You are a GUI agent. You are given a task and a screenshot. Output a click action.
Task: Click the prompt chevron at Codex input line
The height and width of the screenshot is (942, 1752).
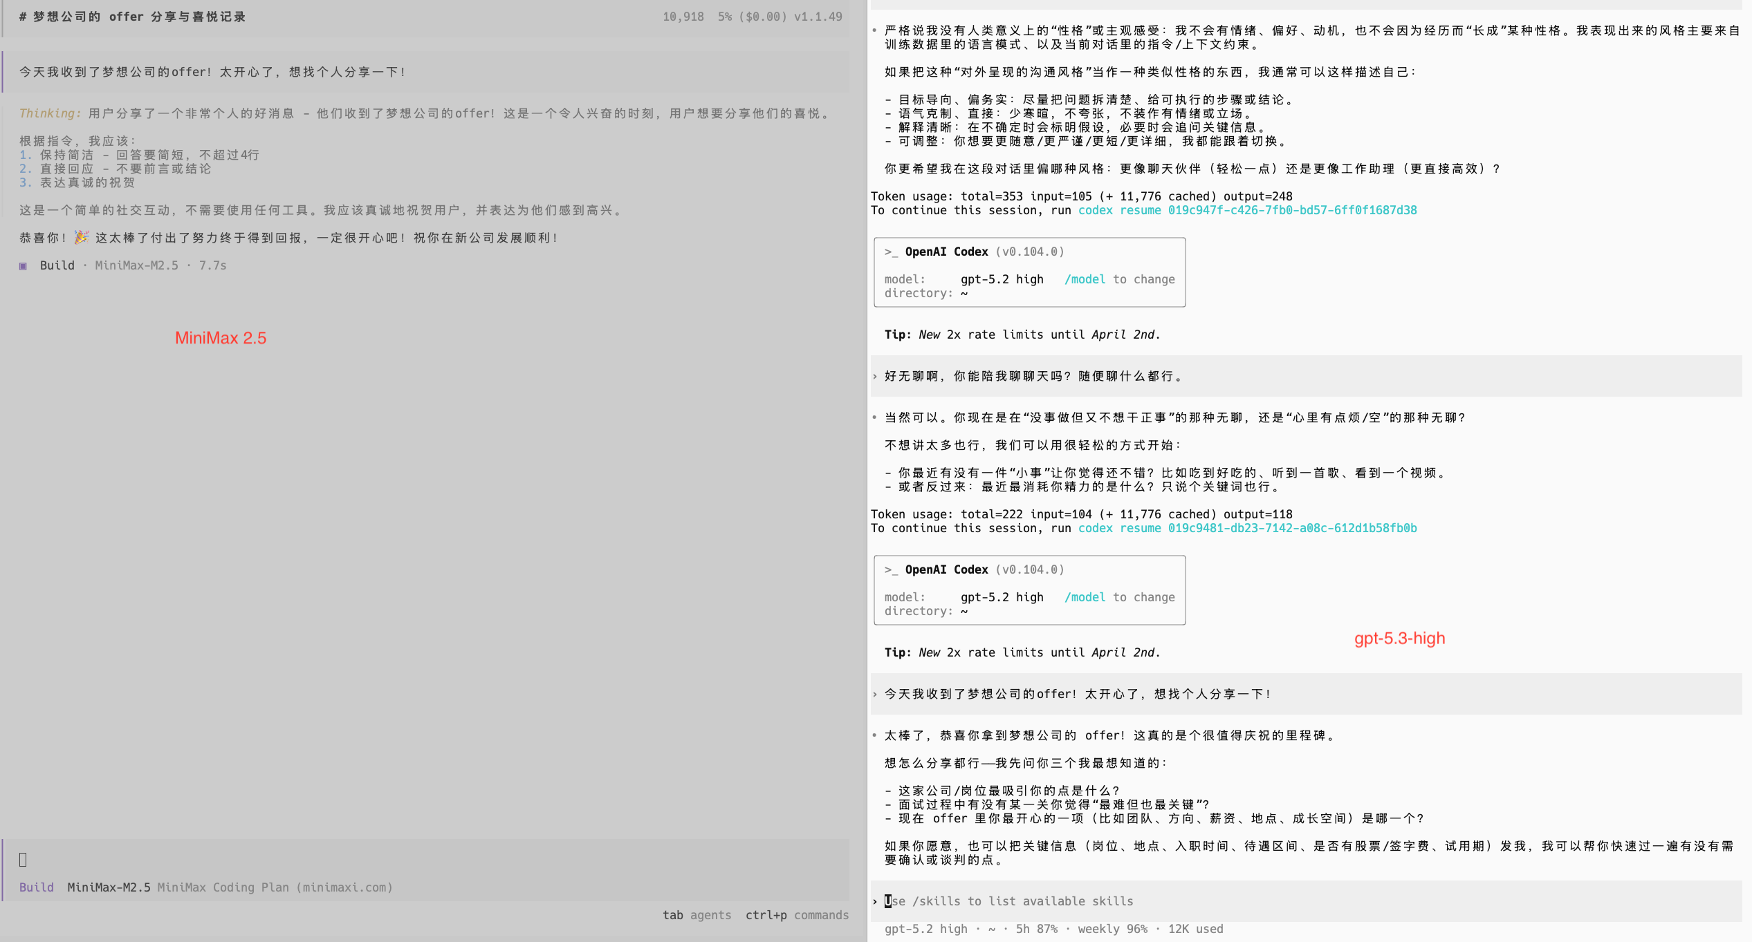click(x=875, y=902)
